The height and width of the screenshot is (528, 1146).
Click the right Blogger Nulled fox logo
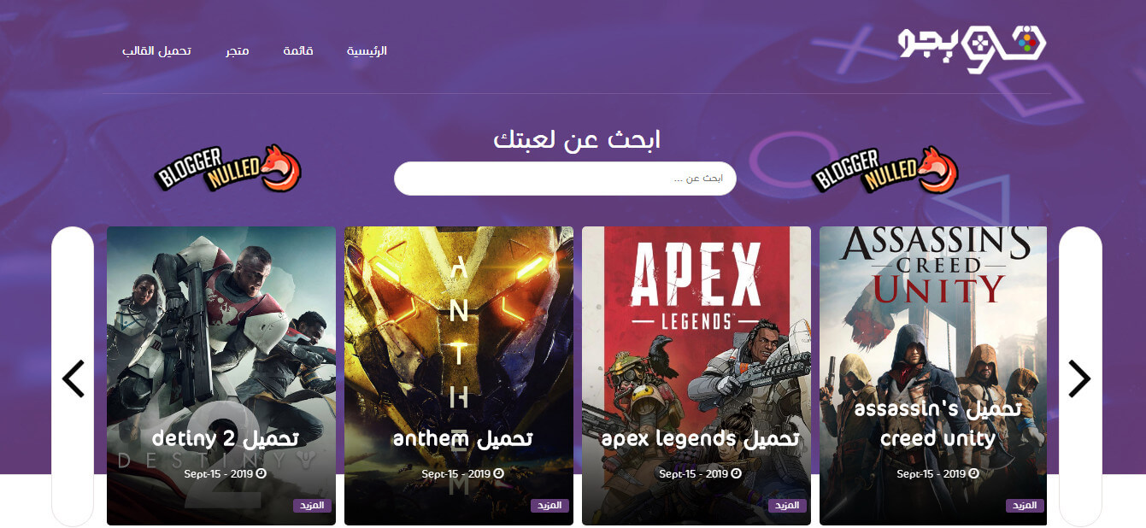point(885,167)
